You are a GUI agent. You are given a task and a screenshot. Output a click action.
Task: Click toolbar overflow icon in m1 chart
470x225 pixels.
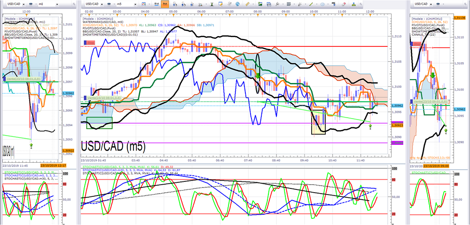(x=74, y=4)
